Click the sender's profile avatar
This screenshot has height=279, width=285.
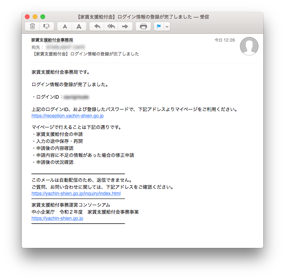click(249, 46)
